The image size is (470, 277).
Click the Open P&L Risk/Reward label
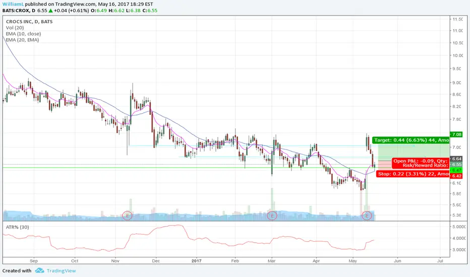tap(421, 163)
